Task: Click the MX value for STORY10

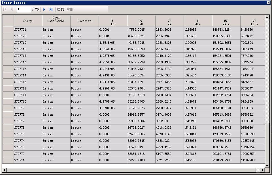Action: tap(226, 101)
